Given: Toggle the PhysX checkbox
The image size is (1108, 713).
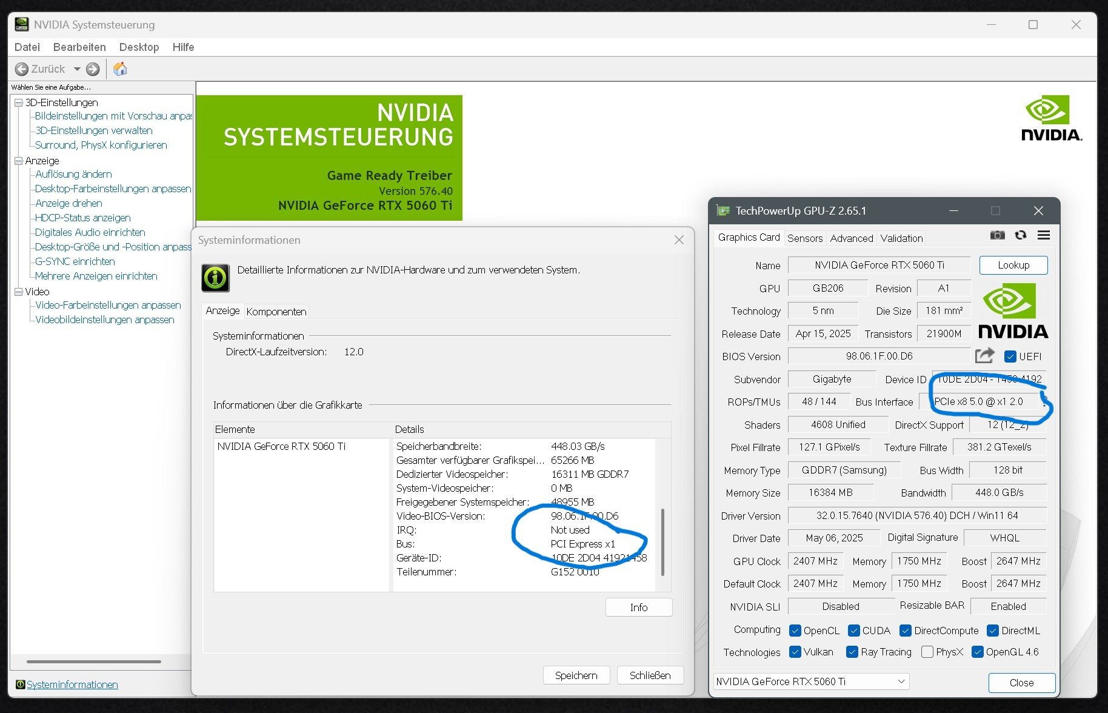Looking at the screenshot, I should [x=927, y=652].
